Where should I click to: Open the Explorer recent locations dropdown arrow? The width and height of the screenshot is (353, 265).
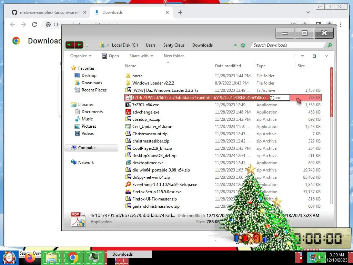point(87,46)
